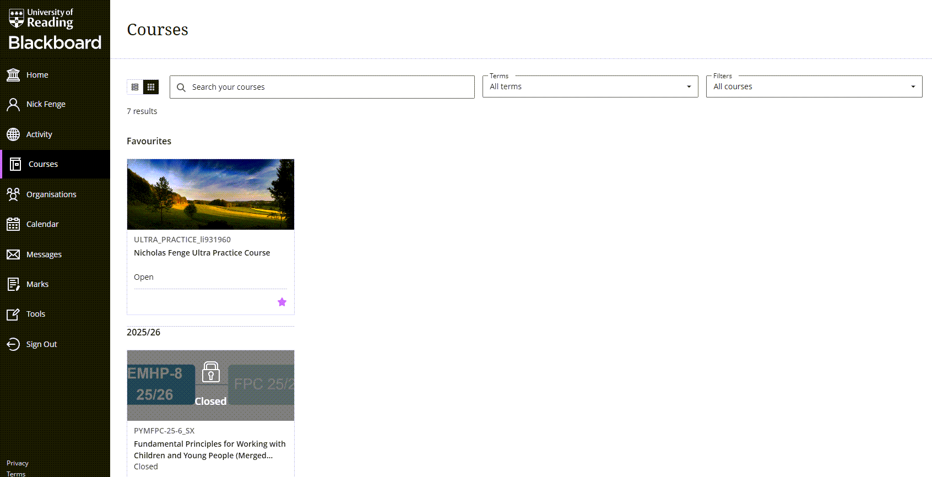The width and height of the screenshot is (932, 477).
Task: Select Courses in the navigation menu
Action: tap(43, 164)
